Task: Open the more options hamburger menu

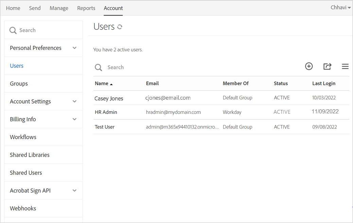Action: tap(345, 66)
